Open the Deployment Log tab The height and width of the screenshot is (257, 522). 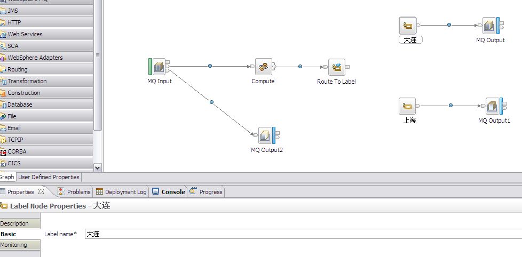tap(121, 192)
